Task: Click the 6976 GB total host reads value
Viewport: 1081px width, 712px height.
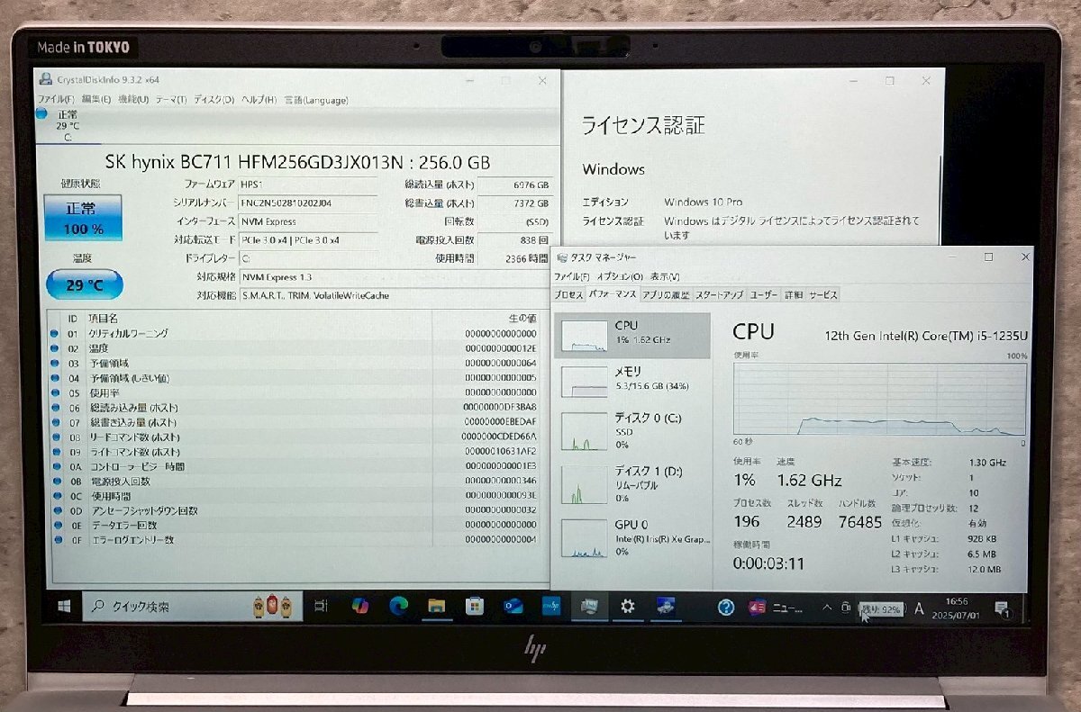Action: coord(513,185)
